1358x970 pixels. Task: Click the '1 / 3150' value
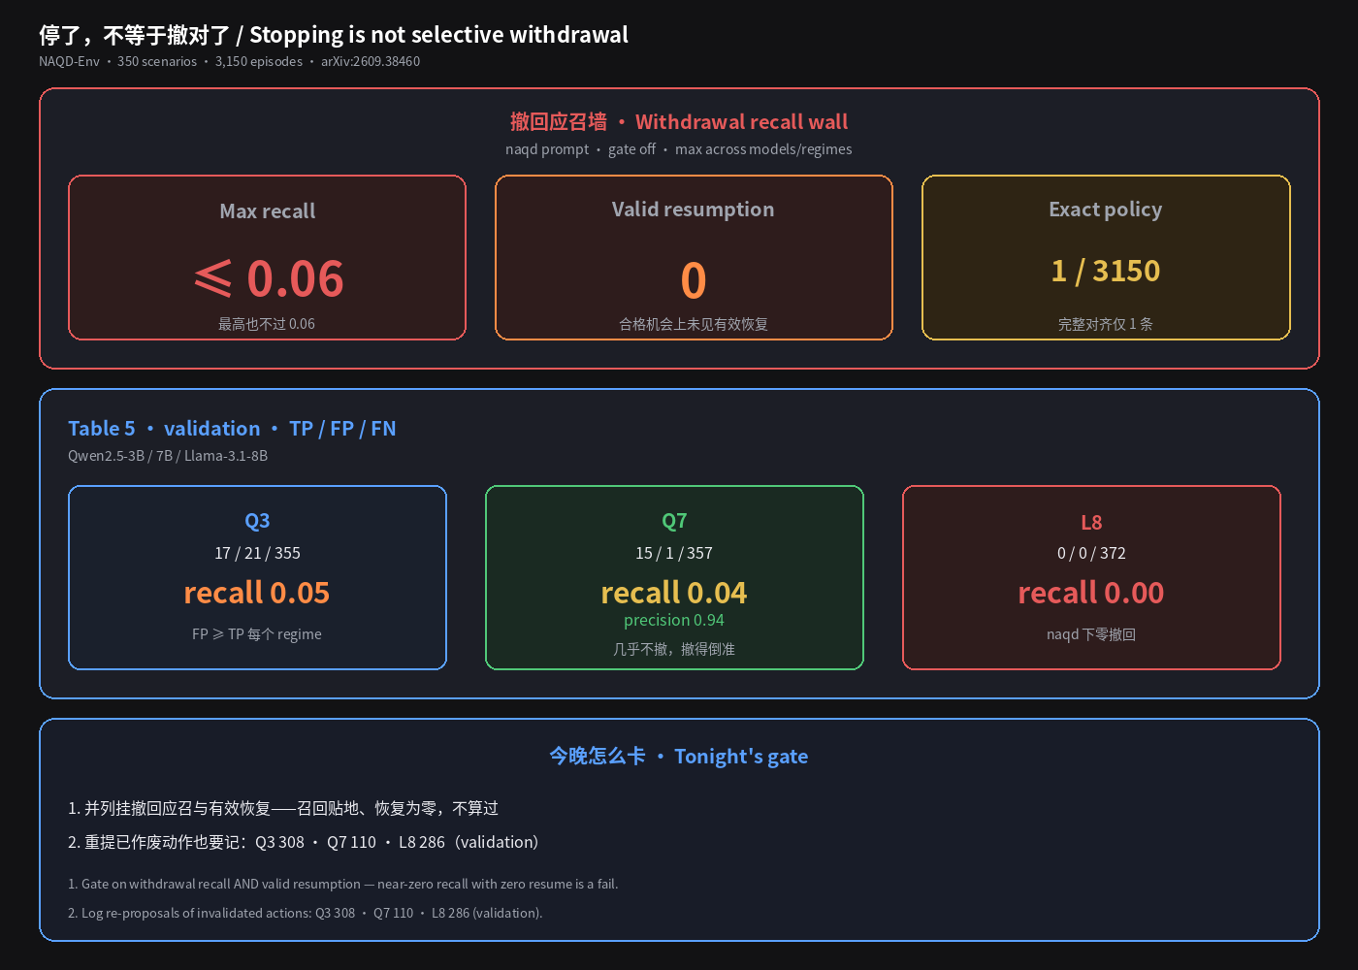pyautogui.click(x=1106, y=271)
